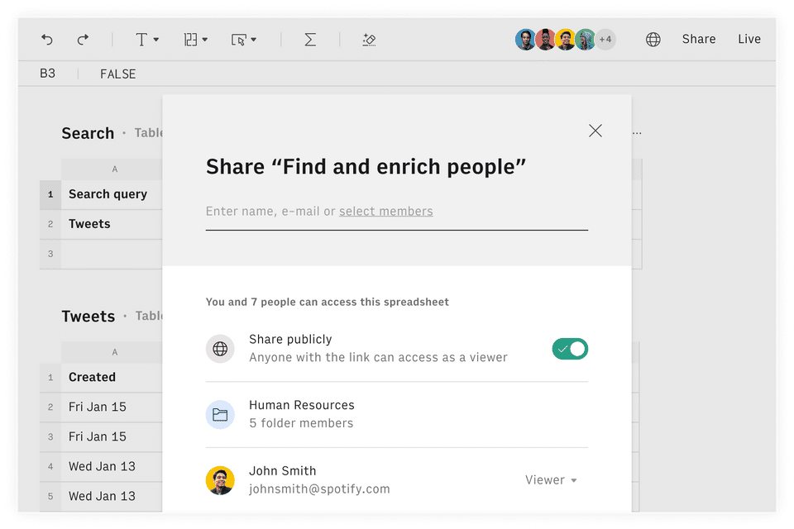Click the +4 collaborators badge
This screenshot has height=529, width=794.
tap(605, 39)
